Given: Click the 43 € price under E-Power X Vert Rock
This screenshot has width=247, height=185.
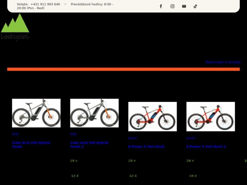Looking at the screenshot, I should [133, 176].
